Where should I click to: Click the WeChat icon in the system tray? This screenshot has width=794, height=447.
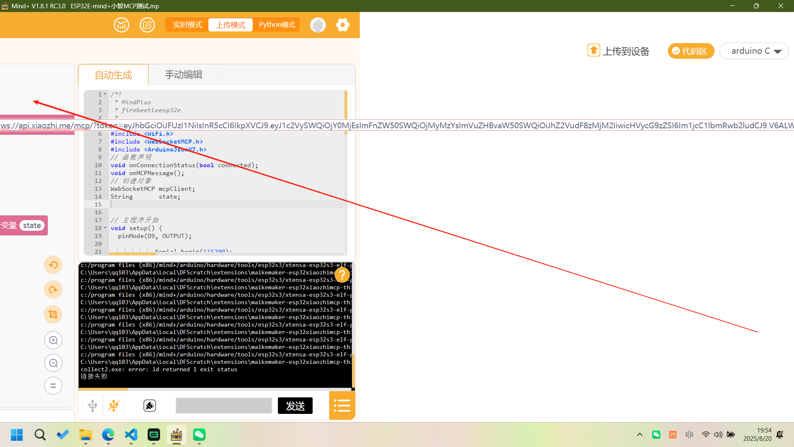656,435
